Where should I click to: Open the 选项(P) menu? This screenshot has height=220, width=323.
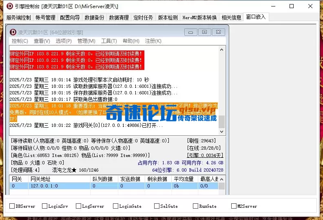[x=64, y=41]
